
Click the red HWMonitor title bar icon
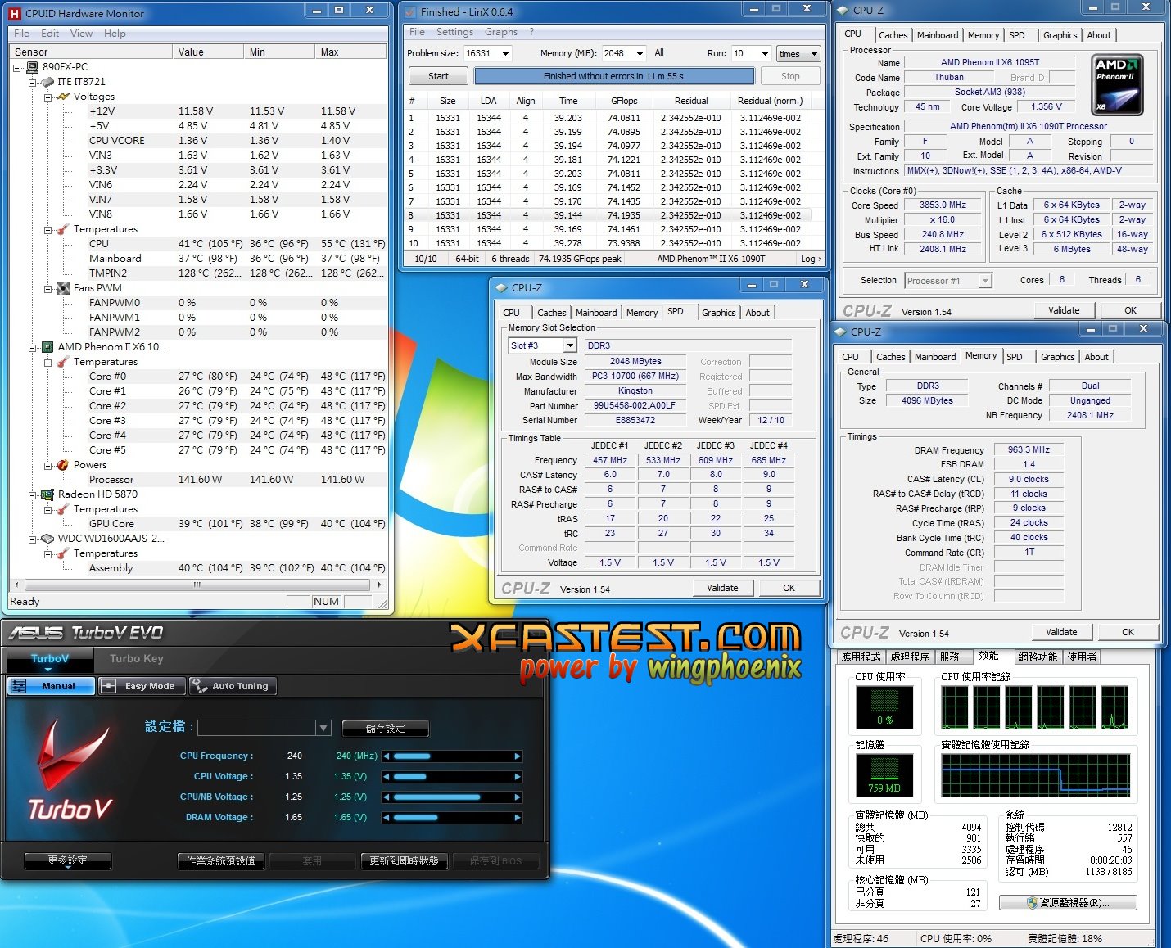coord(15,13)
